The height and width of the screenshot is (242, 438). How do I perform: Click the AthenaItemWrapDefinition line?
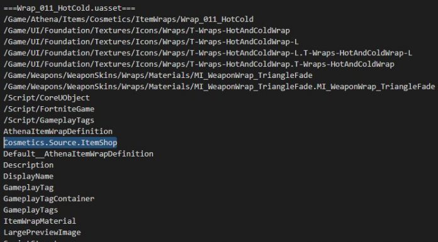58,131
